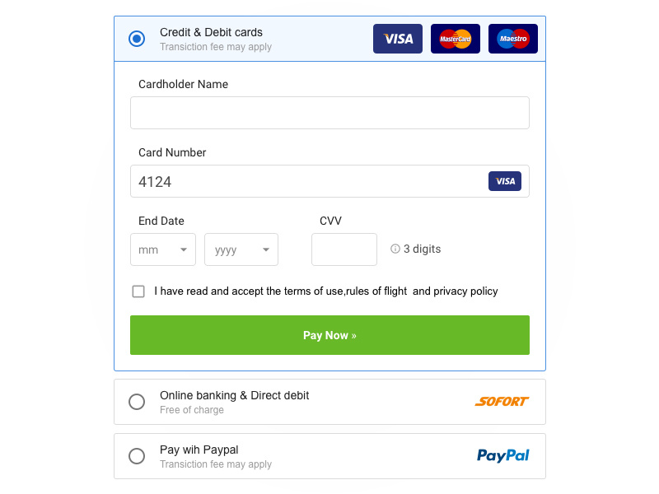Click the Visa logo in payment header
The width and height of the screenshot is (659, 494).
coord(398,39)
